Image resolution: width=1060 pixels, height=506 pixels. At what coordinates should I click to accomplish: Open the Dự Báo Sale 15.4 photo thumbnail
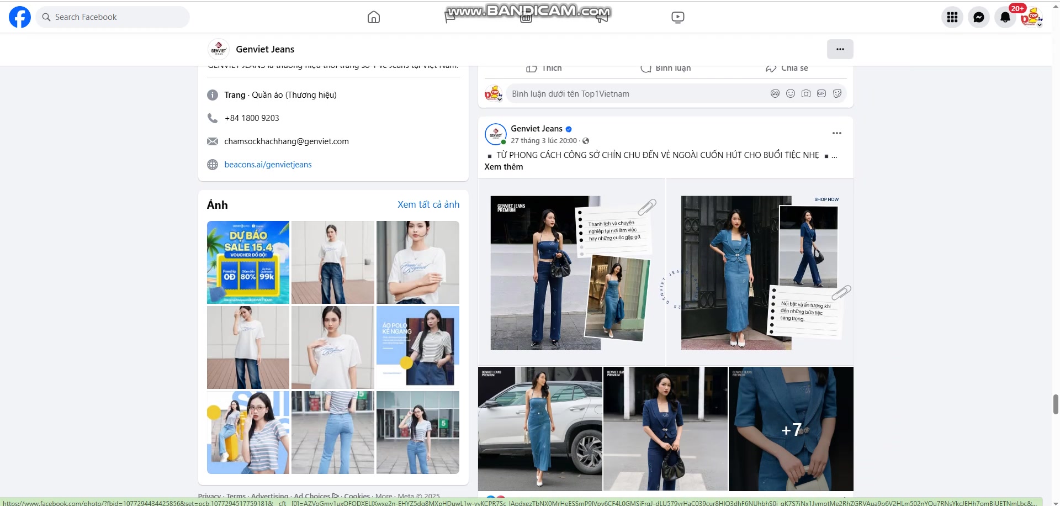248,262
